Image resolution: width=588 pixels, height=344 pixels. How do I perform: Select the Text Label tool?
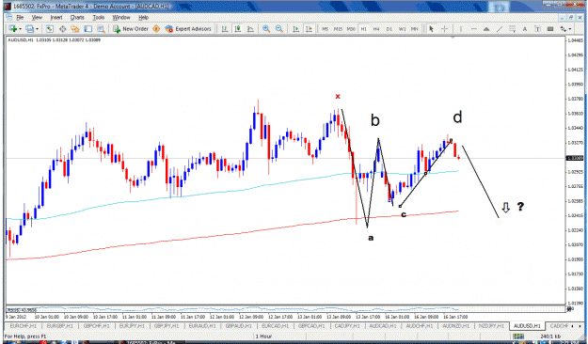click(x=537, y=29)
